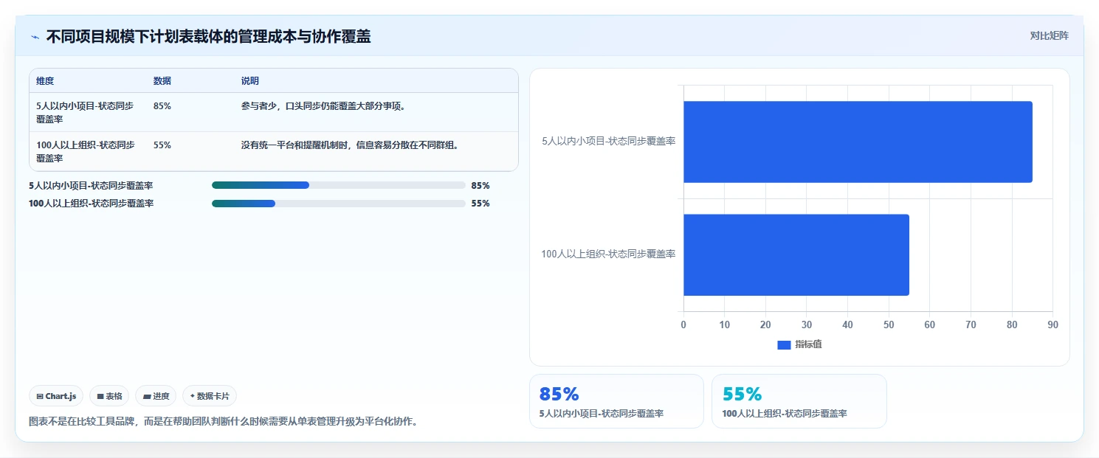Viewport: 1099px width, 458px height.
Task: Click the Chart.js tag chip
Action: 57,396
